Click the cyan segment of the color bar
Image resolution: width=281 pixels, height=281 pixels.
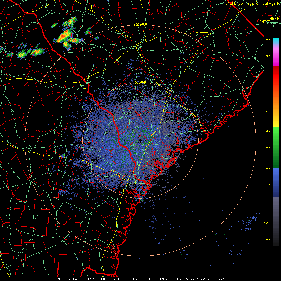tap(276, 41)
